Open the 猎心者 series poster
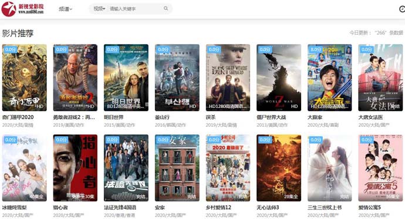The image size is (405, 219). (x=75, y=168)
